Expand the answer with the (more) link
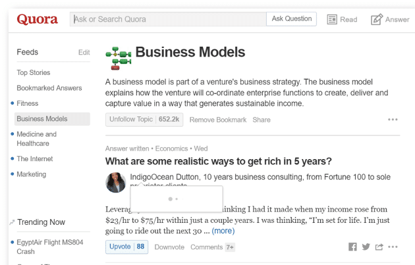 tap(223, 231)
